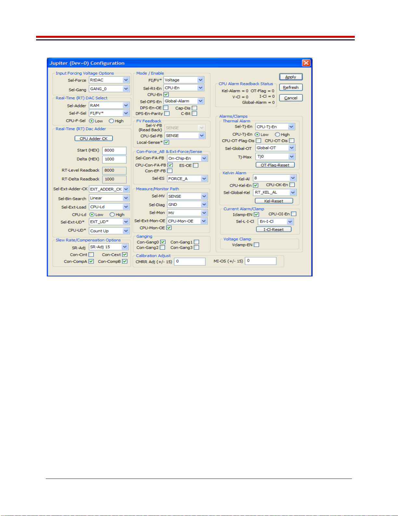Image resolution: width=398 pixels, height=516 pixels.
Task: Enable the Con-Gang3 checkbox
Action: 196,247
